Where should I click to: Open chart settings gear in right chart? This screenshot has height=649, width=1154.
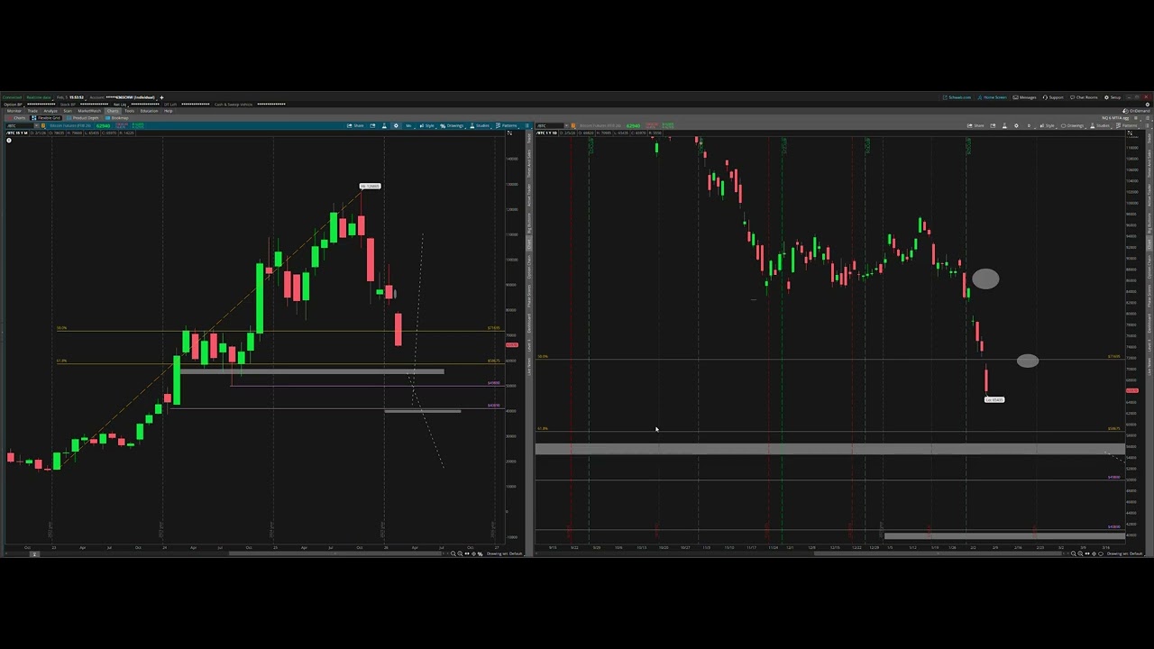pyautogui.click(x=1016, y=125)
